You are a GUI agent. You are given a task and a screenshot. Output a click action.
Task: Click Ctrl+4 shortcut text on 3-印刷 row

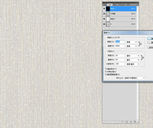pyautogui.click(x=133, y=14)
